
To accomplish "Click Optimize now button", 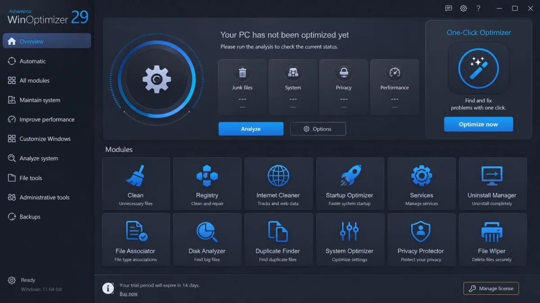I will (x=478, y=124).
